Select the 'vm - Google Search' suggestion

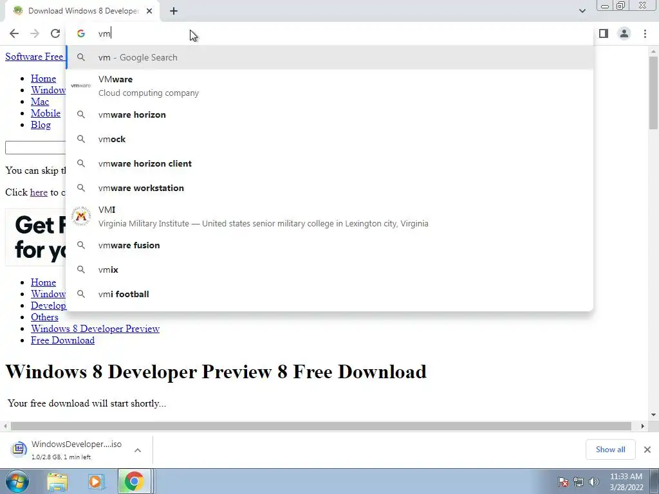330,57
